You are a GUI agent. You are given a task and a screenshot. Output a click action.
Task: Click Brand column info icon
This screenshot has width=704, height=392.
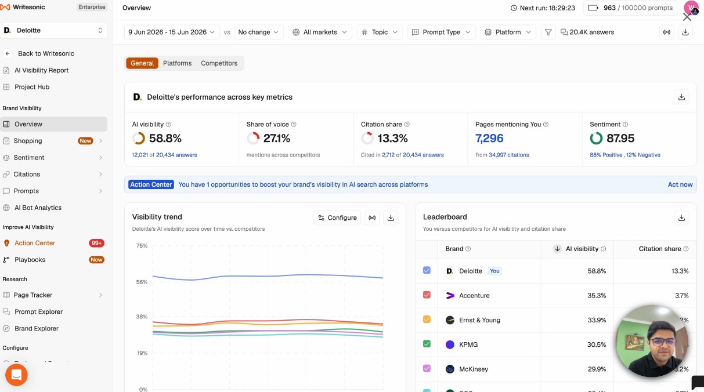[468, 249]
